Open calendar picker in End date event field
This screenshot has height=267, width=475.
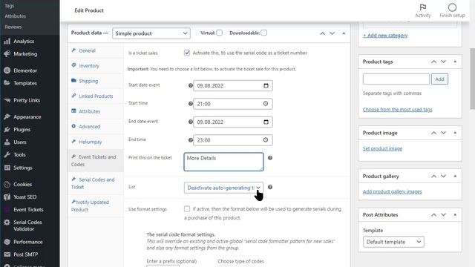[266, 122]
